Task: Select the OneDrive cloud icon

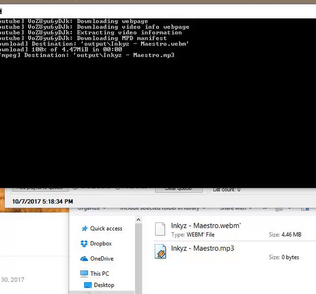Action: tap(84, 259)
